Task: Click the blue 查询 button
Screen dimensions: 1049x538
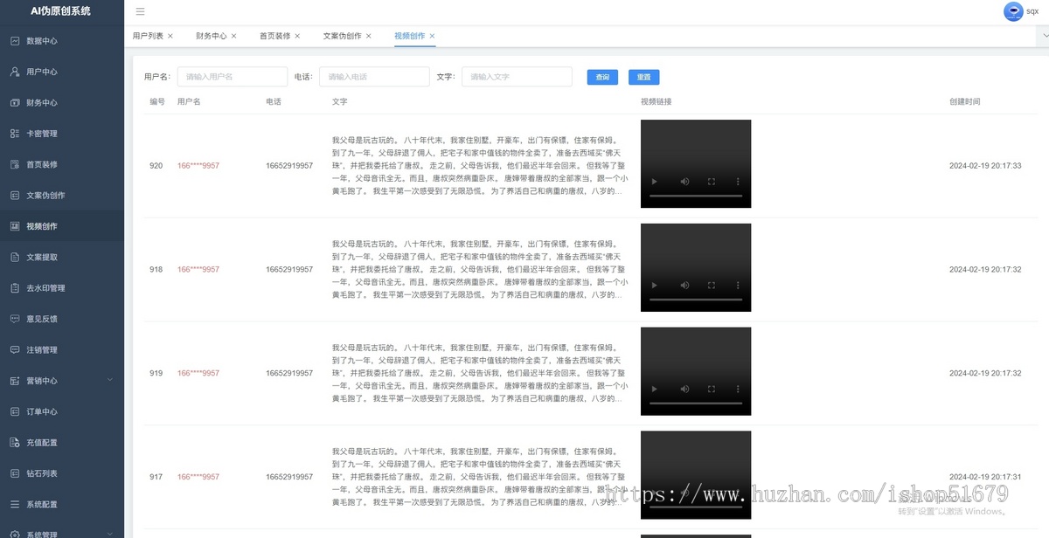Action: pyautogui.click(x=602, y=77)
